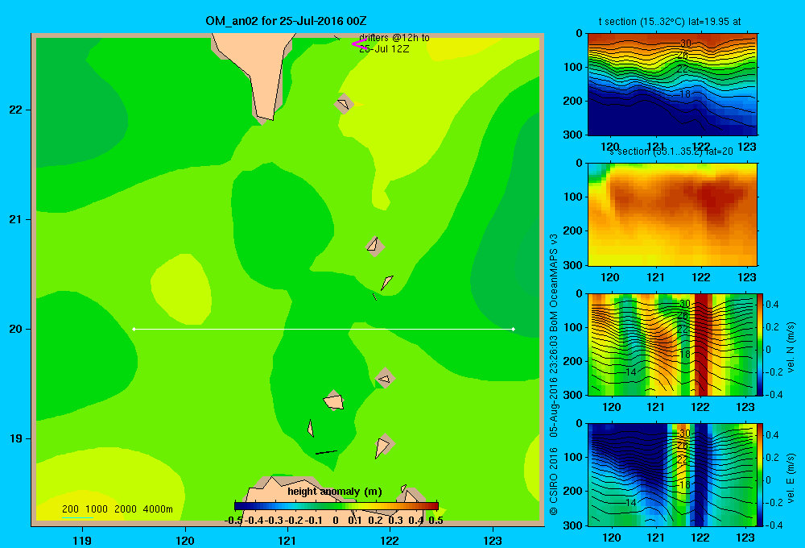Click the 14 contour label in vel. E panel

coord(631,502)
